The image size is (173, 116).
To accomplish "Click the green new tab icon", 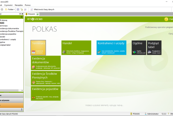I will coord(38,14).
